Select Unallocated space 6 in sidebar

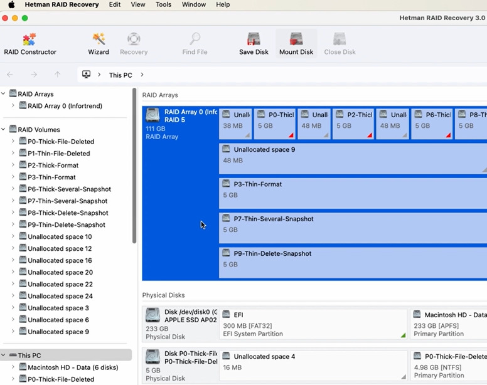click(58, 320)
